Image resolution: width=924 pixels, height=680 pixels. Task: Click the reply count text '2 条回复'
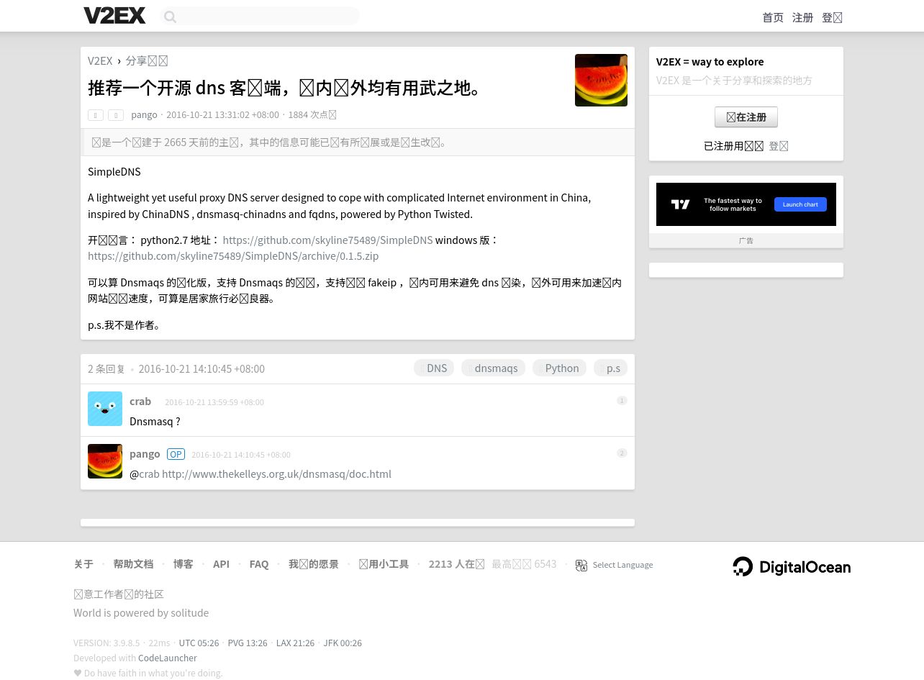pos(107,368)
